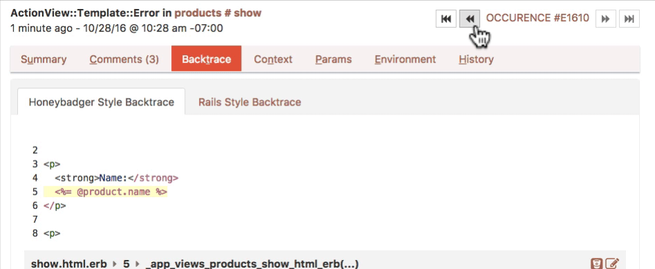Open the Bitbucket source icon
The image size is (655, 269).
point(596,263)
